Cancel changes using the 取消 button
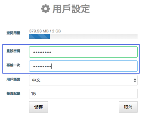Screen dimensions: 142x117 point(128,107)
